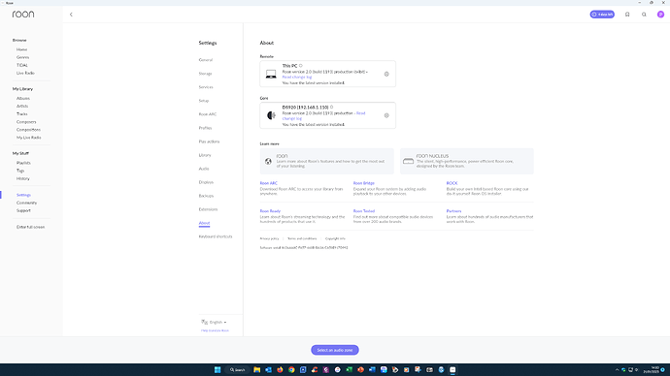Image resolution: width=670 pixels, height=376 pixels.
Task: Open Composers in My Library
Action: coord(26,122)
